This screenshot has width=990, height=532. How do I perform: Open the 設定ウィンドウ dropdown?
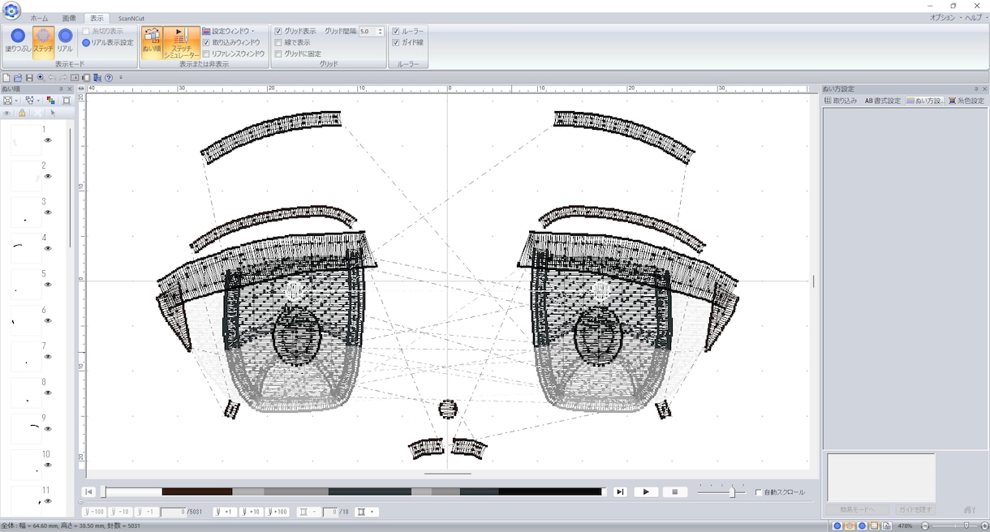(x=230, y=31)
